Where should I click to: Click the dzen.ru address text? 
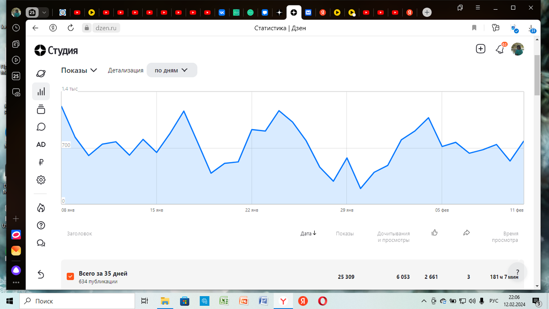105,28
